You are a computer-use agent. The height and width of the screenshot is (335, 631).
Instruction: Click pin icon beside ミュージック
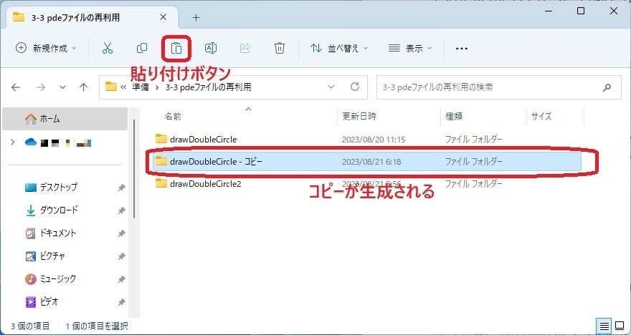121,279
